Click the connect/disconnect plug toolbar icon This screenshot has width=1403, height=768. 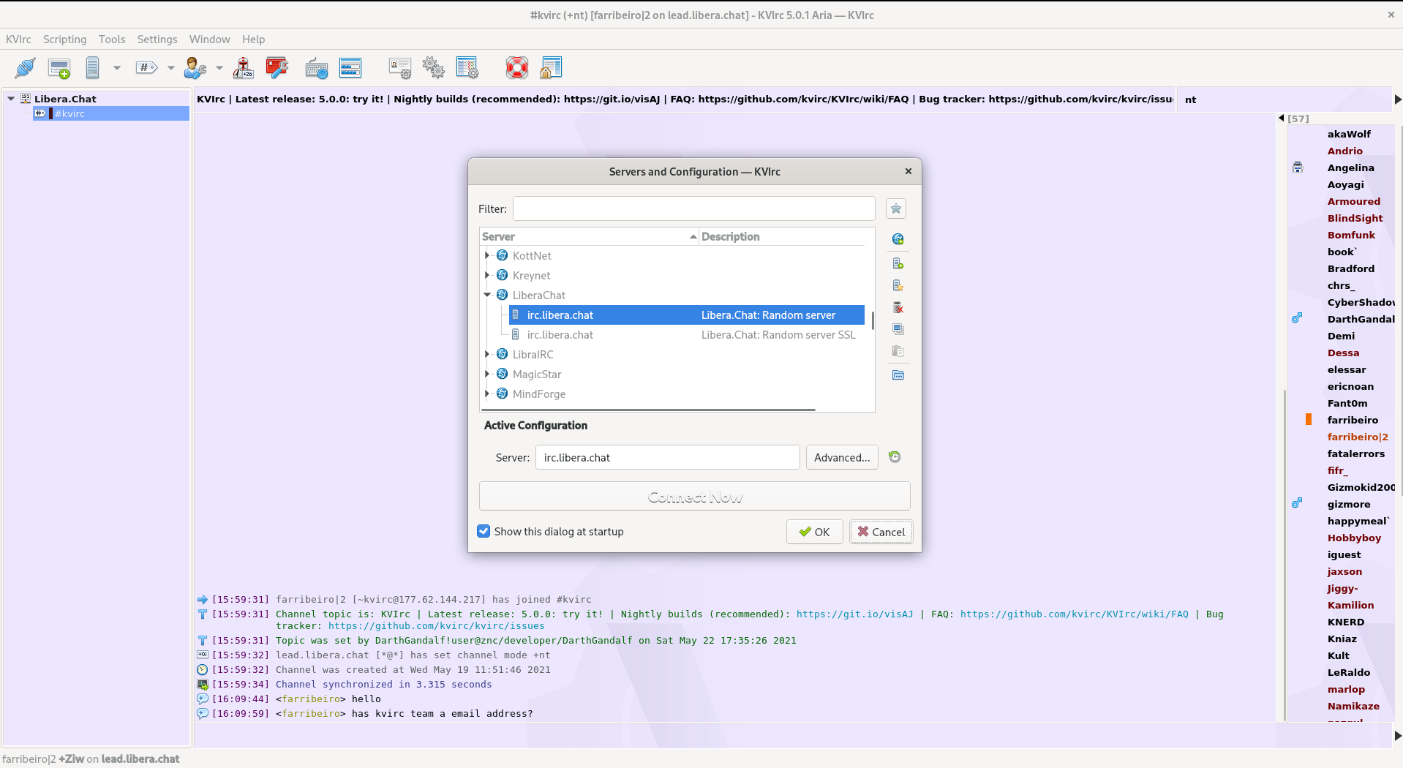[25, 68]
